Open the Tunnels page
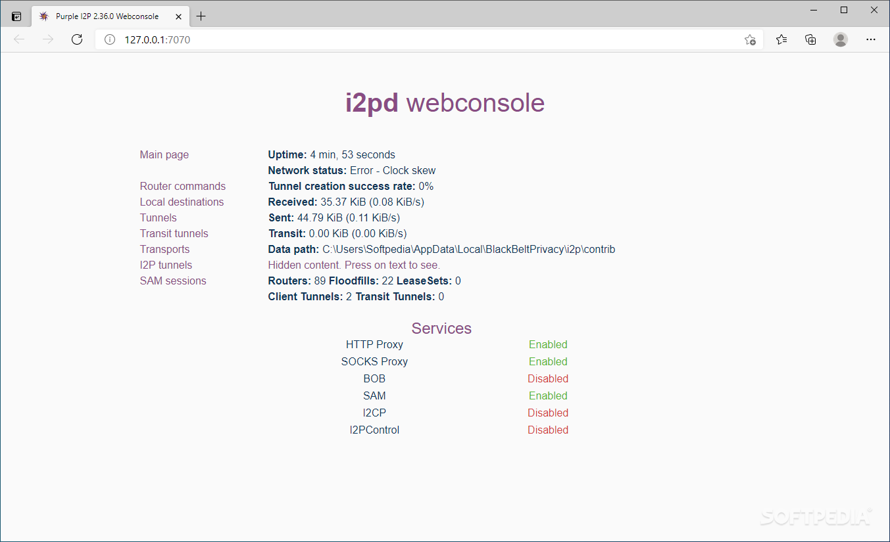 pyautogui.click(x=159, y=218)
